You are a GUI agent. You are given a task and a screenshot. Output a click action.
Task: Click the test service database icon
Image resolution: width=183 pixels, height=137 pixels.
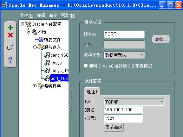[x=10, y=47]
